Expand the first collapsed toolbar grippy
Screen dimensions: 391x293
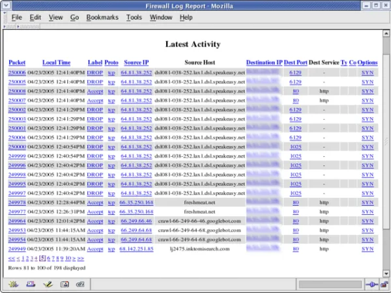coord(10,26)
